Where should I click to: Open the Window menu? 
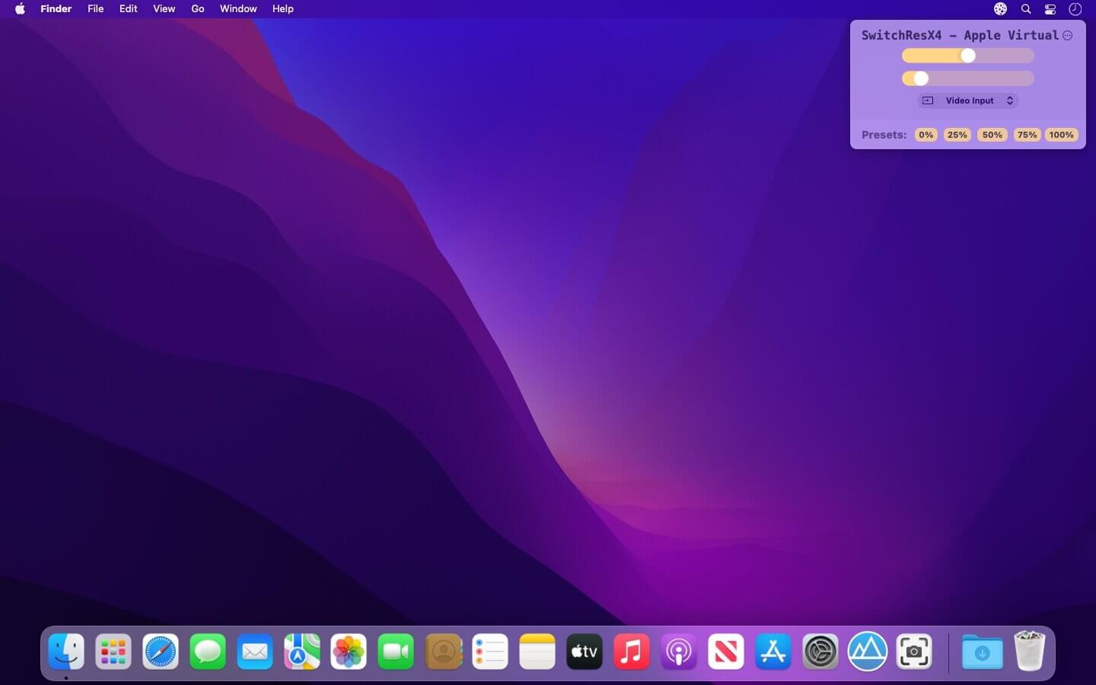coord(238,9)
